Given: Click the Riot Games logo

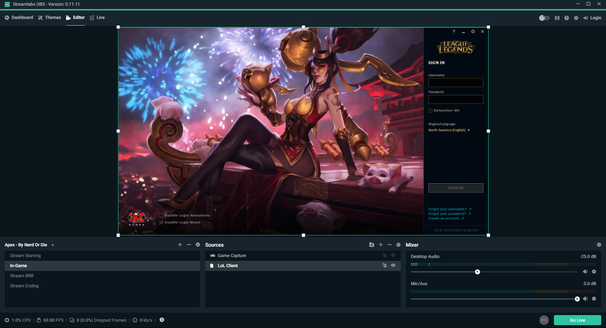Looking at the screenshot, I should click(136, 219).
